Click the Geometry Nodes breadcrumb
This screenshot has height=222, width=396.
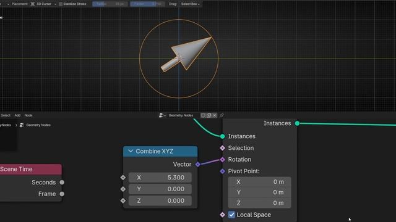[x=38, y=125]
